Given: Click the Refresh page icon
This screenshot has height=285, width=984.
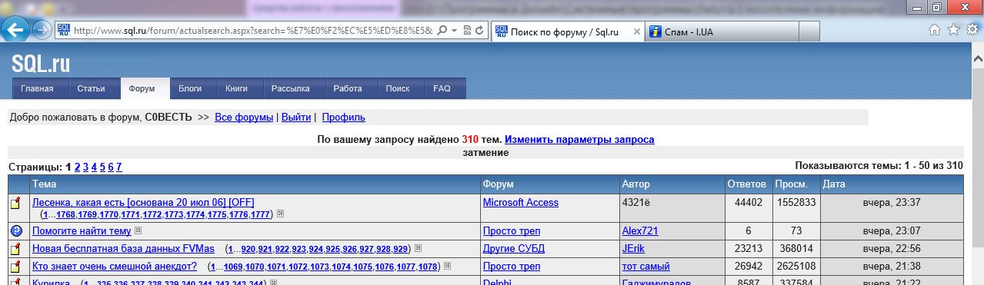Looking at the screenshot, I should click(479, 31).
